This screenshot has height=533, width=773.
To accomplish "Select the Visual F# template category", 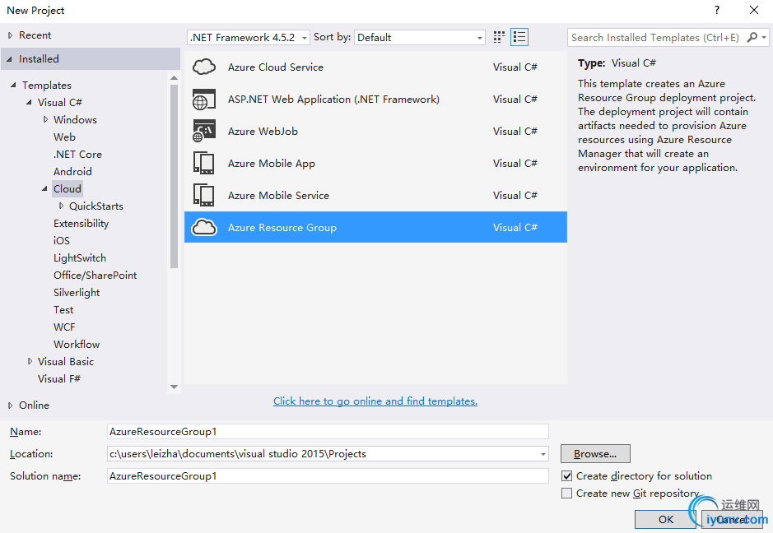I will click(58, 378).
